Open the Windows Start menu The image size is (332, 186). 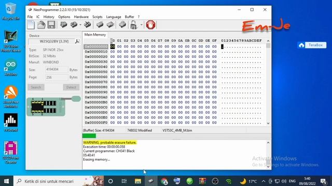(6, 181)
